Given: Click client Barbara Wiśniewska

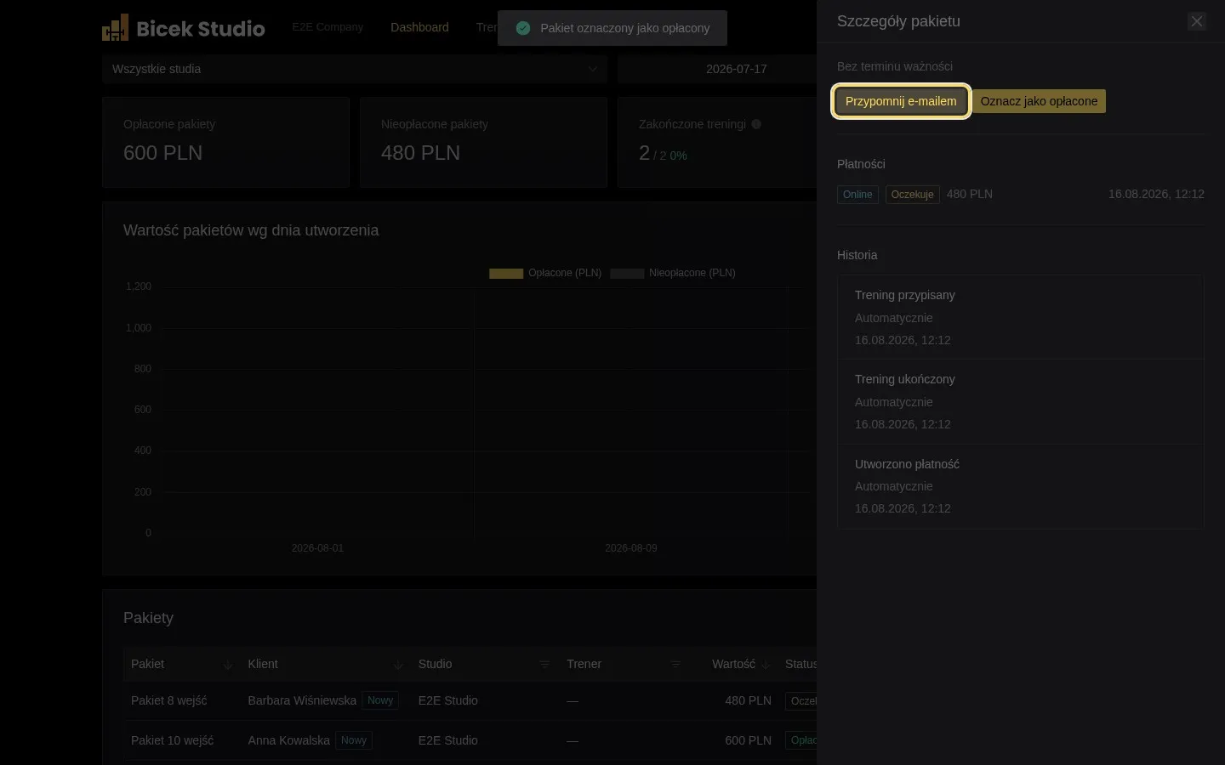Looking at the screenshot, I should [x=302, y=700].
